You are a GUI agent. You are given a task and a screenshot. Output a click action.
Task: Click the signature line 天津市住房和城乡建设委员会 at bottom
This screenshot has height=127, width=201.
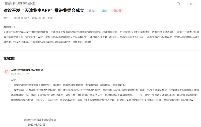(40, 120)
